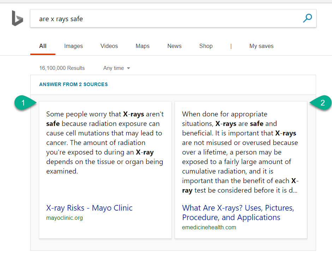
Task: Click the Mayo Clinic answer snippet text
Action: [105, 143]
